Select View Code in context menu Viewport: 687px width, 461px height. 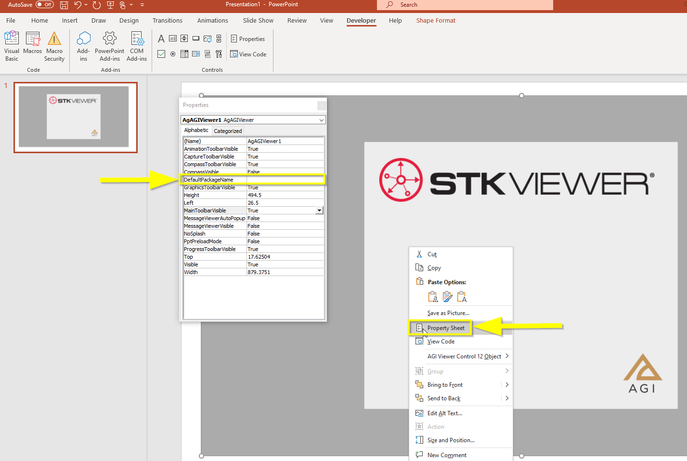(x=461, y=342)
